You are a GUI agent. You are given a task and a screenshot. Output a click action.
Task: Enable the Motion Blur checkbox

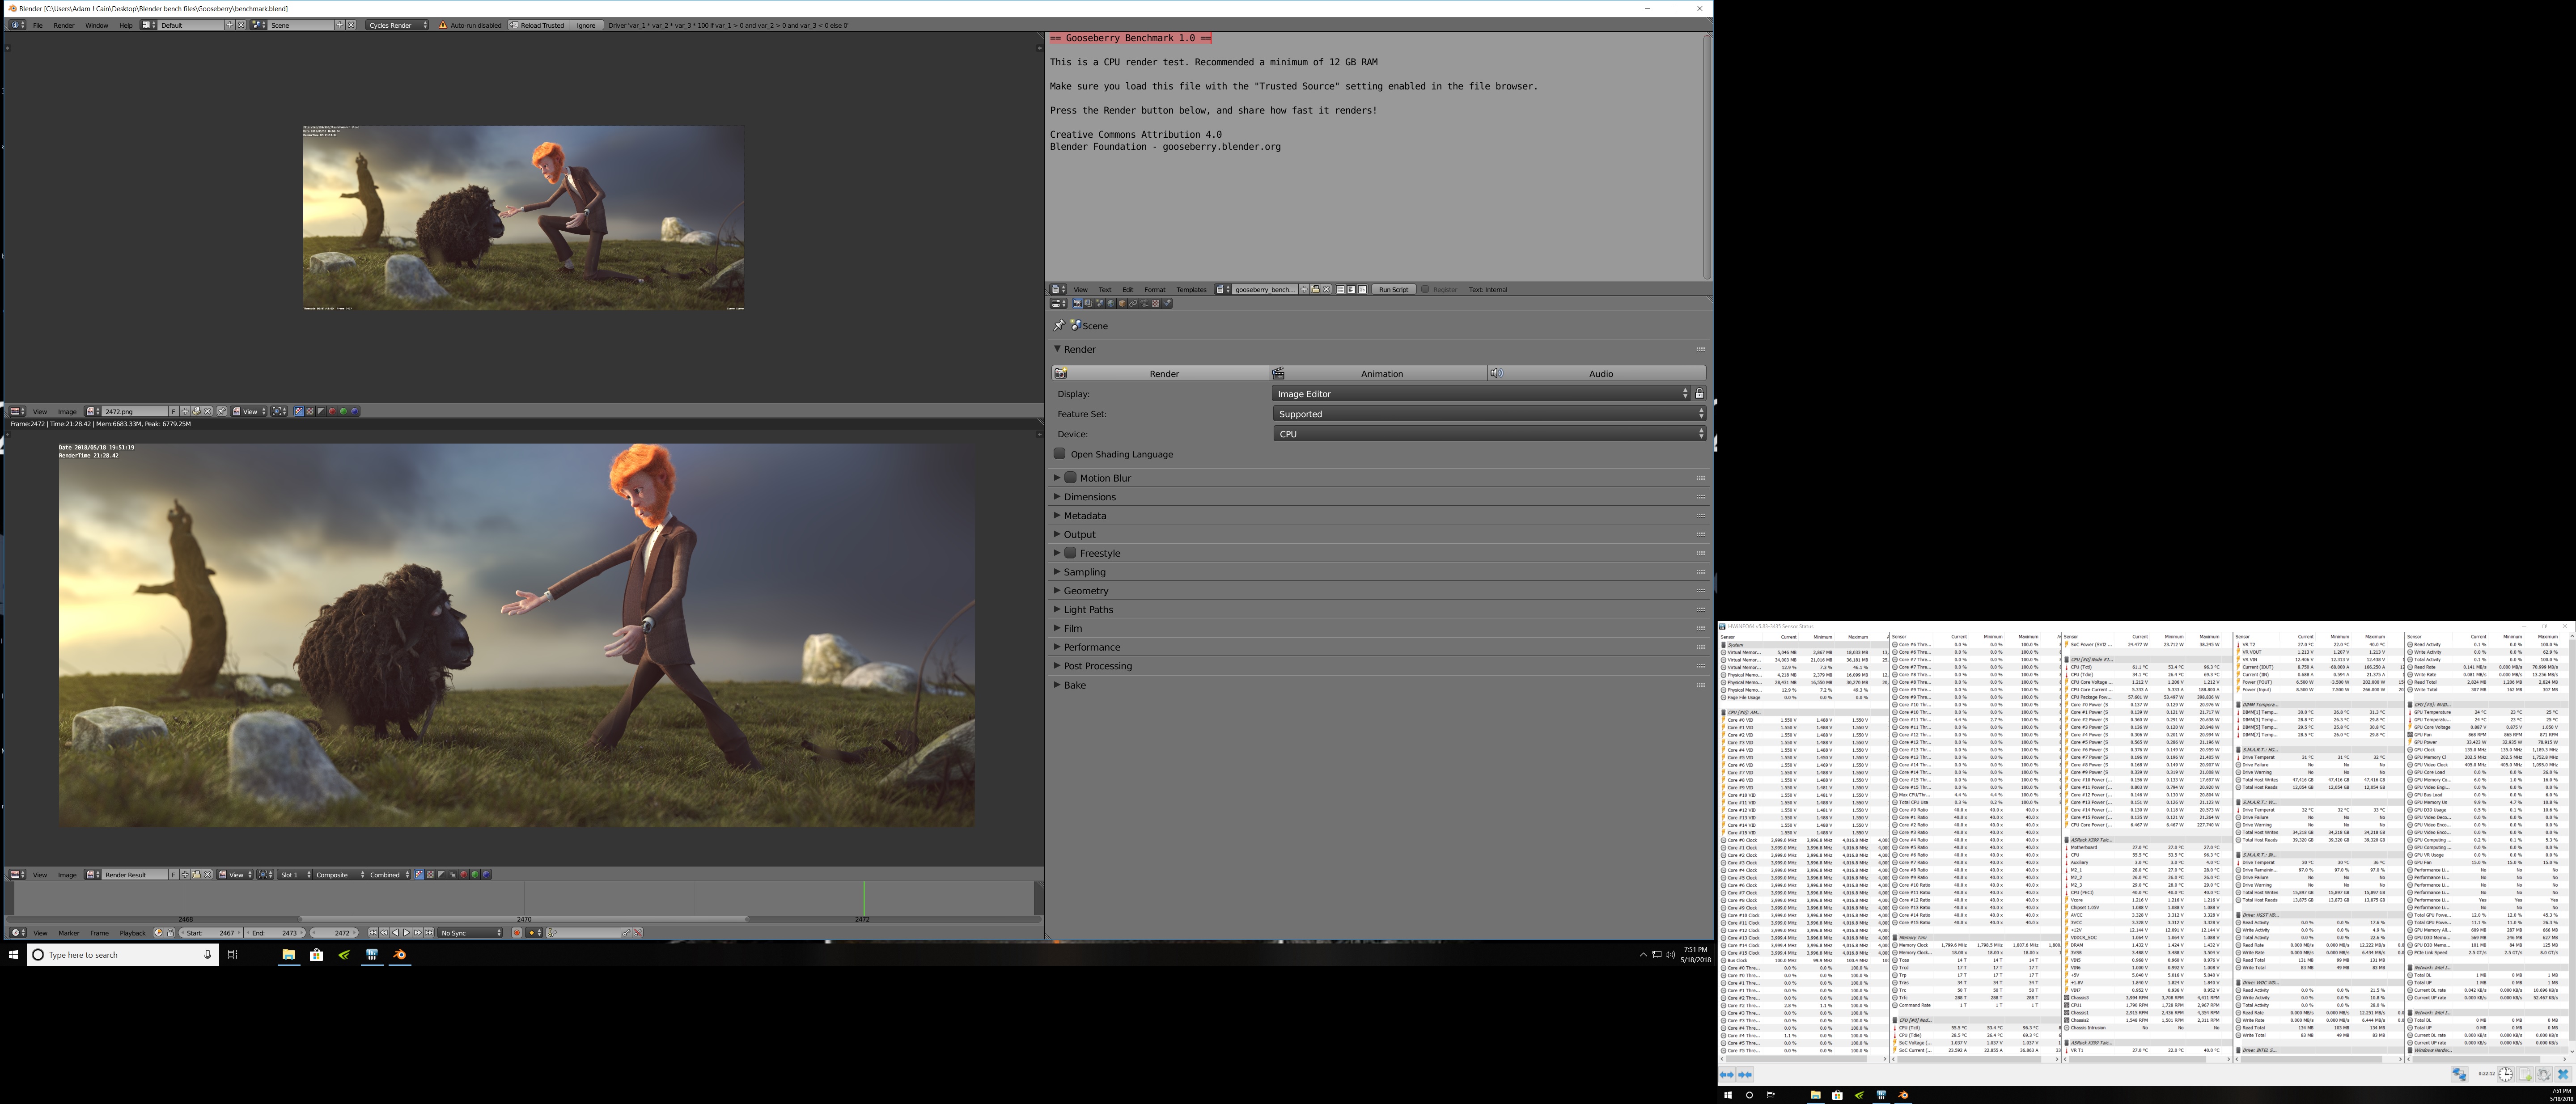tap(1070, 478)
